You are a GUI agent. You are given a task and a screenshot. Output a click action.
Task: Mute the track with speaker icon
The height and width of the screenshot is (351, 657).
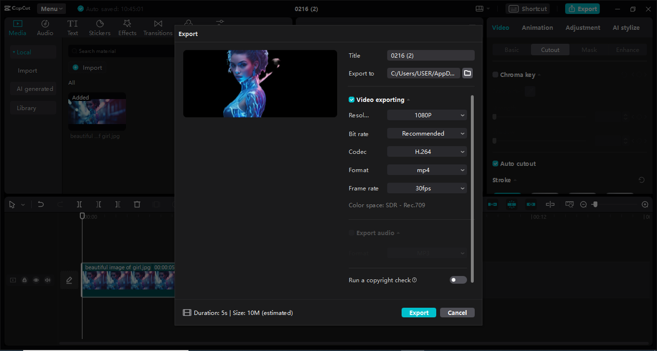coord(48,280)
